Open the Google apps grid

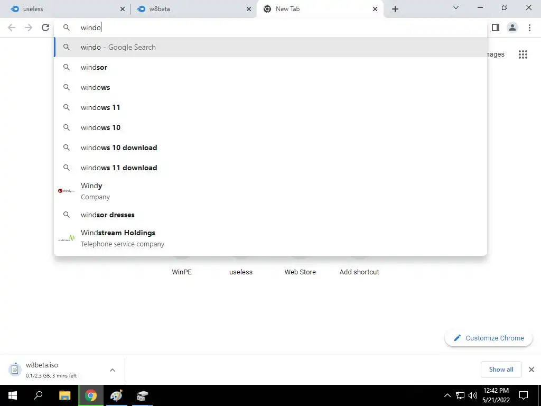click(x=523, y=54)
